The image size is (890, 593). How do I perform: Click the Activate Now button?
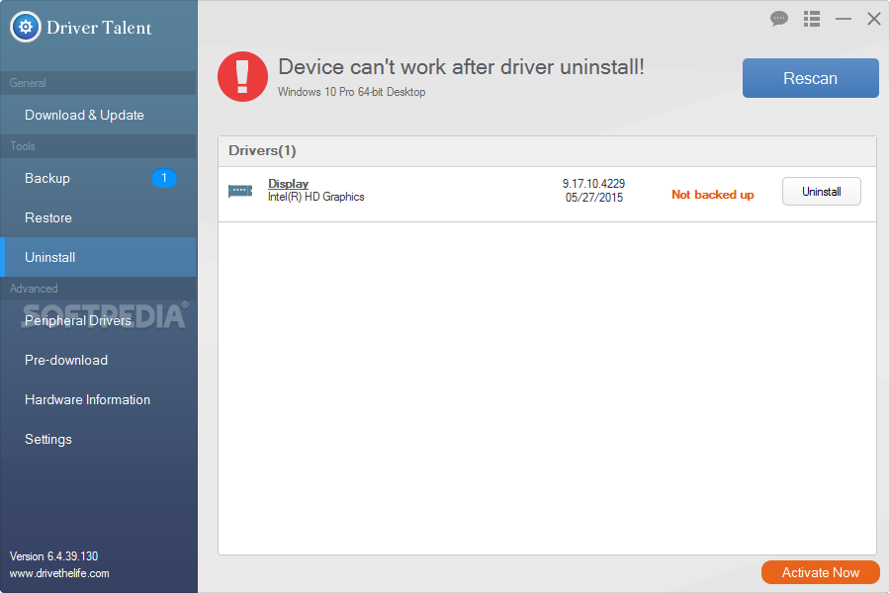pyautogui.click(x=820, y=572)
